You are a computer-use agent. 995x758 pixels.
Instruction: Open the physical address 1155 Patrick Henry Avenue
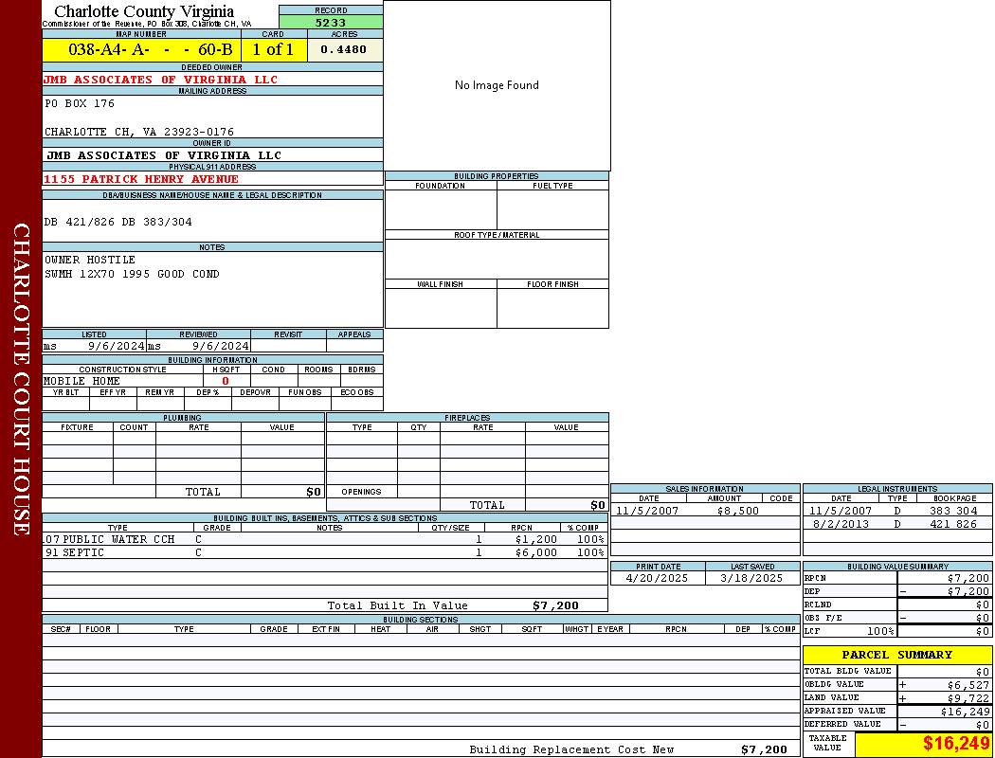(x=141, y=179)
